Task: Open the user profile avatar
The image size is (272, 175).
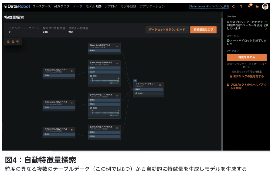Action: coord(265,6)
